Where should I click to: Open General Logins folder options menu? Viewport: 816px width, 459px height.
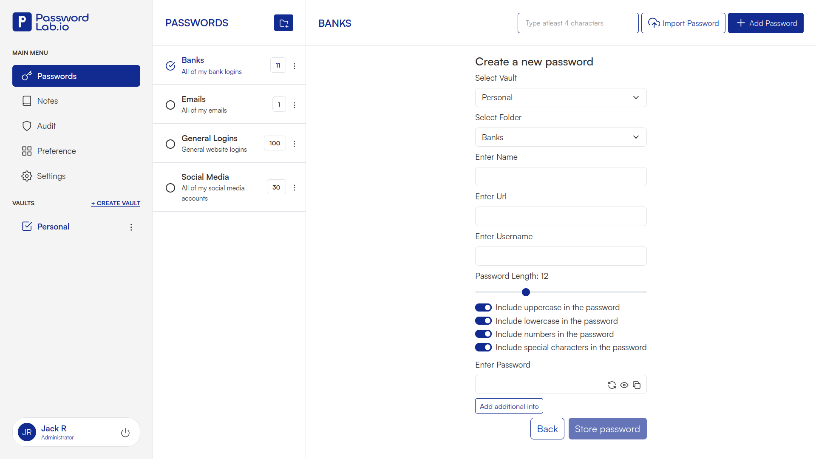(x=294, y=144)
